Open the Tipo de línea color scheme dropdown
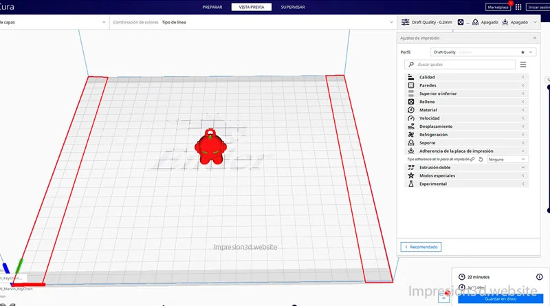 click(x=252, y=22)
